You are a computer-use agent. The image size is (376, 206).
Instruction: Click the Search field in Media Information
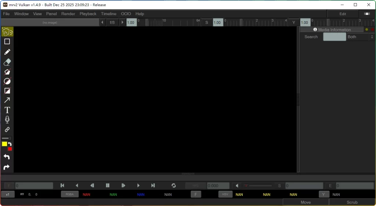click(335, 37)
